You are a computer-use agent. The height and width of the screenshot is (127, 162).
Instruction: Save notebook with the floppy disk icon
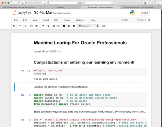pyautogui.click(x=14, y=26)
